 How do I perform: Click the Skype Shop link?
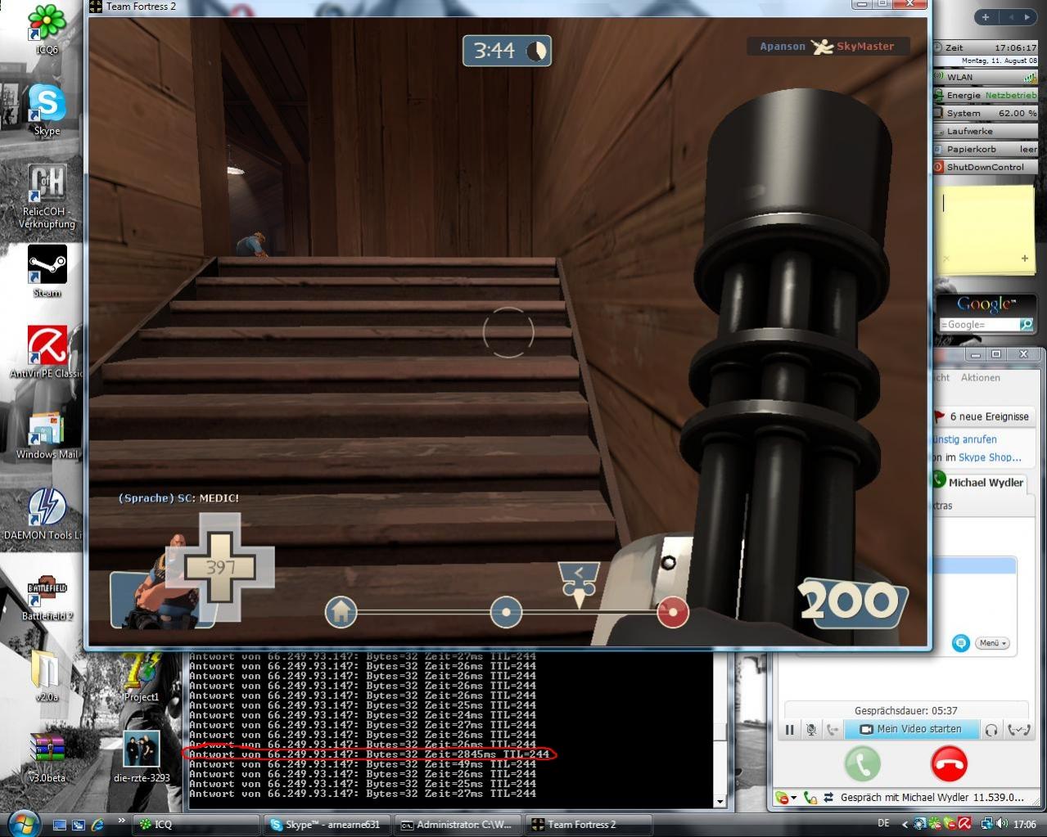tap(990, 457)
